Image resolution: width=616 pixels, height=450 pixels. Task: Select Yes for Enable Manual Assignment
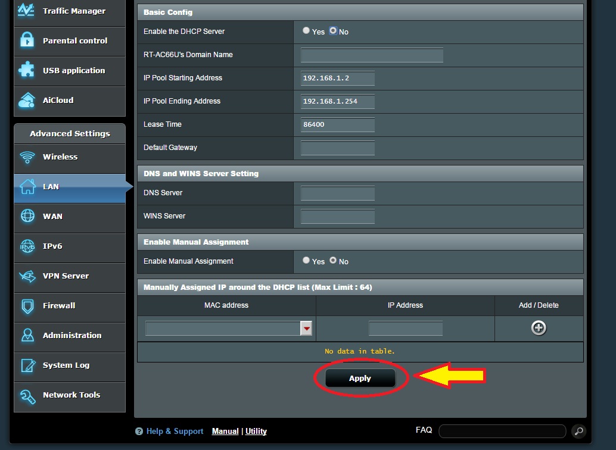coord(306,261)
